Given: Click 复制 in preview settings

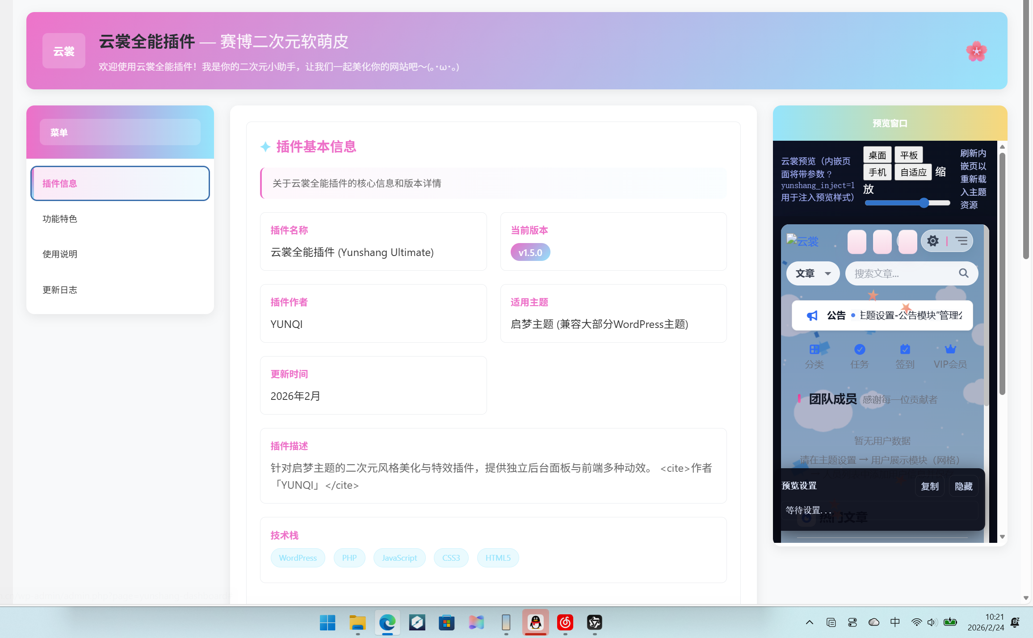Looking at the screenshot, I should (x=930, y=486).
